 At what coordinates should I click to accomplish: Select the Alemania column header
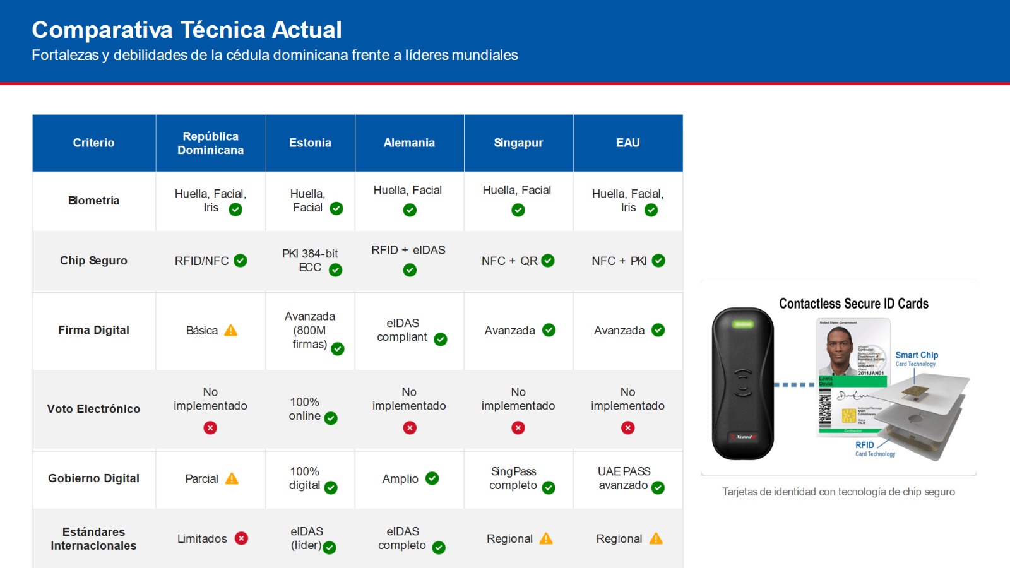pyautogui.click(x=409, y=143)
